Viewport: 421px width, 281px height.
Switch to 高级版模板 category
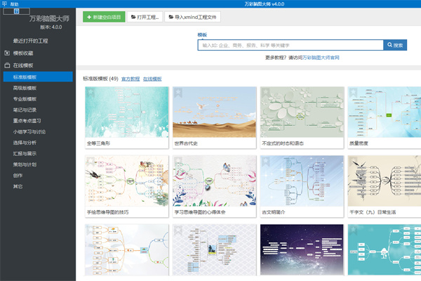pyautogui.click(x=25, y=88)
